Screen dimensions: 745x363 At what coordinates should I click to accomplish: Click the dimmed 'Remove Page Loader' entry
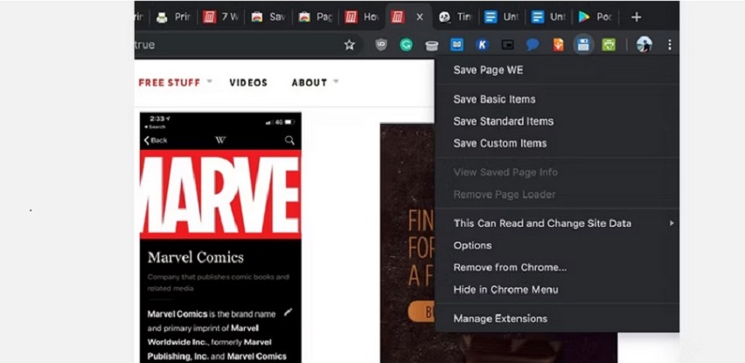pos(557,195)
